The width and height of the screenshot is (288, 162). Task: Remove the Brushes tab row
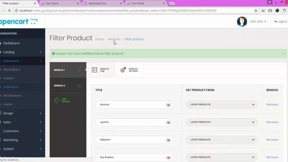pos(272,104)
